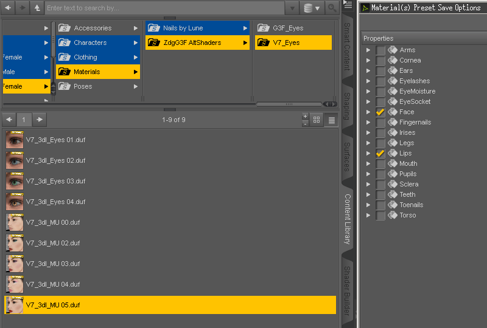Enable the Irises checkbox
The image size is (487, 328).
point(380,132)
